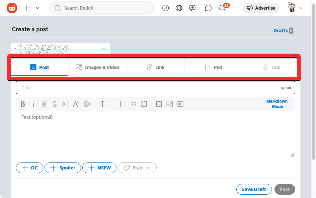
Task: Apply bold formatting
Action: 23,104
